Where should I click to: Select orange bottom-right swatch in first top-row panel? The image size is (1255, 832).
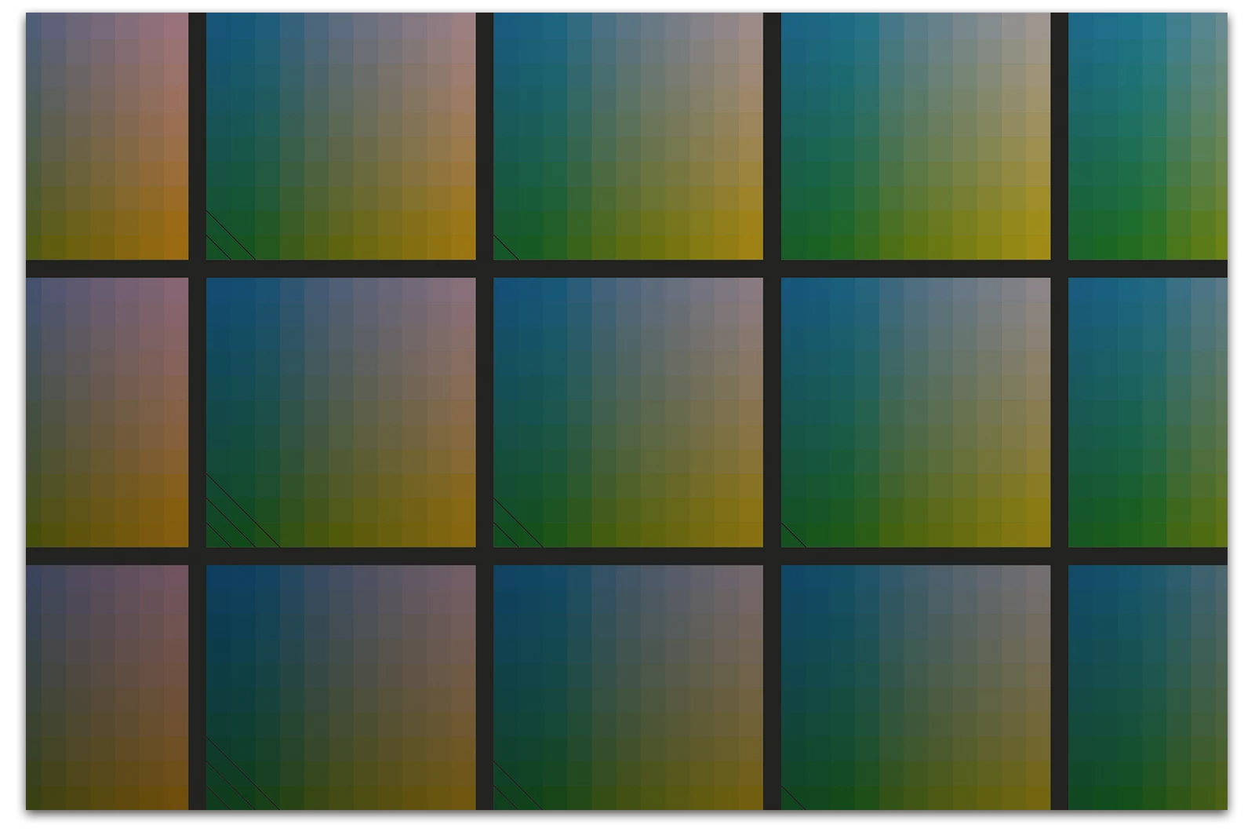pos(176,247)
